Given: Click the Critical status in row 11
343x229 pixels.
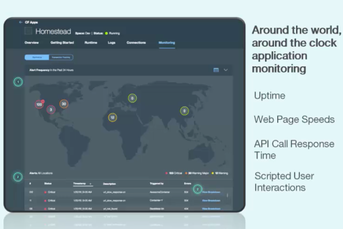Looking at the screenshot, I should click(x=50, y=200).
